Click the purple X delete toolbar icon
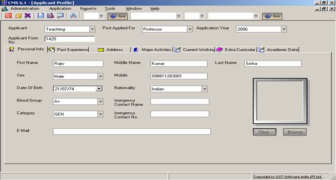 (28, 16)
